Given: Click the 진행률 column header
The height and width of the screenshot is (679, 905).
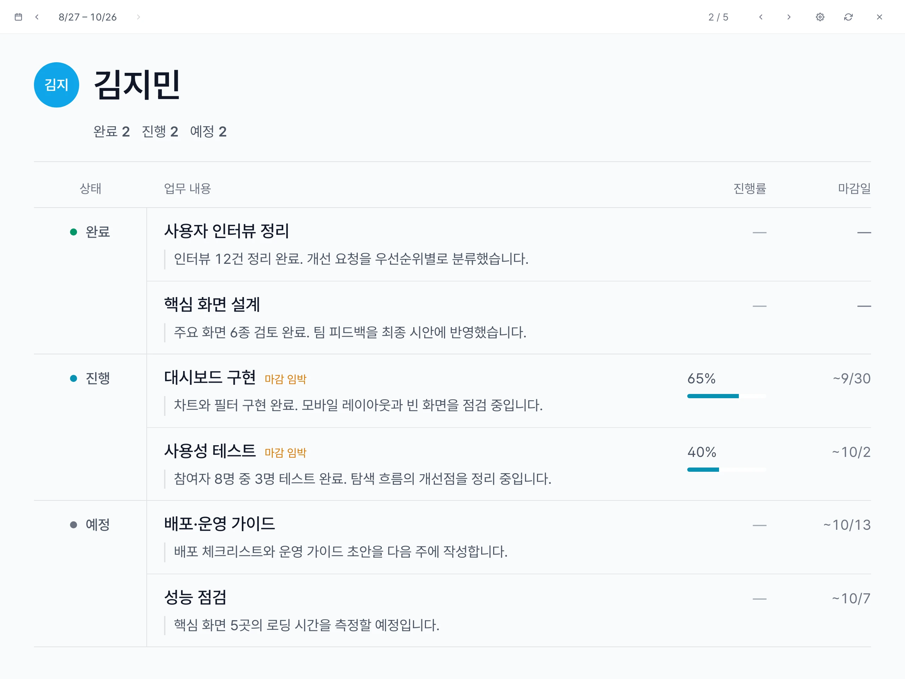Looking at the screenshot, I should coord(749,188).
